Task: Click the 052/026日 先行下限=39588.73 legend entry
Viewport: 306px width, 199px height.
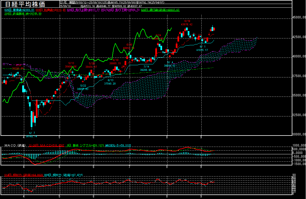Action: coord(120,10)
